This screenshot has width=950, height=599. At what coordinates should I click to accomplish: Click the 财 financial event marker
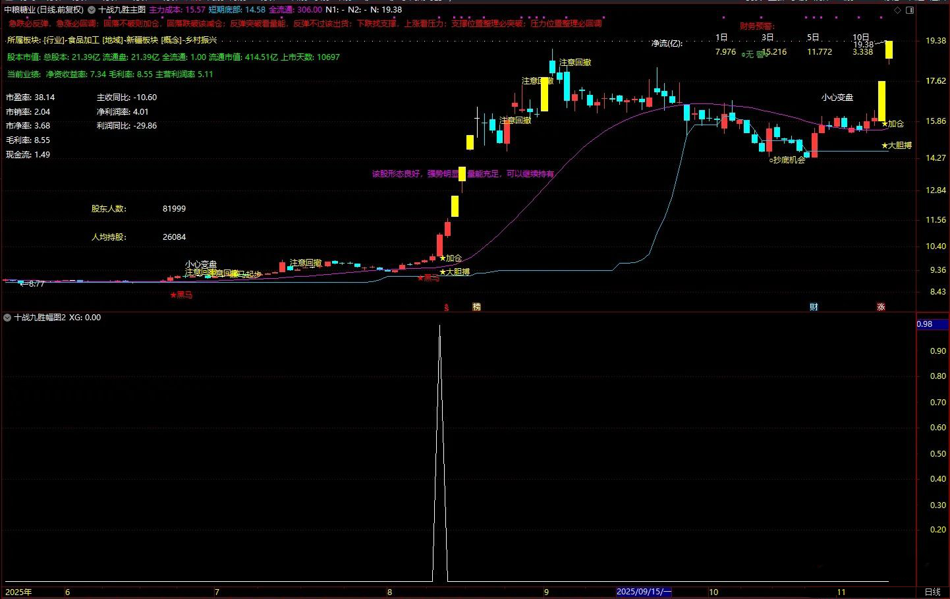click(814, 307)
